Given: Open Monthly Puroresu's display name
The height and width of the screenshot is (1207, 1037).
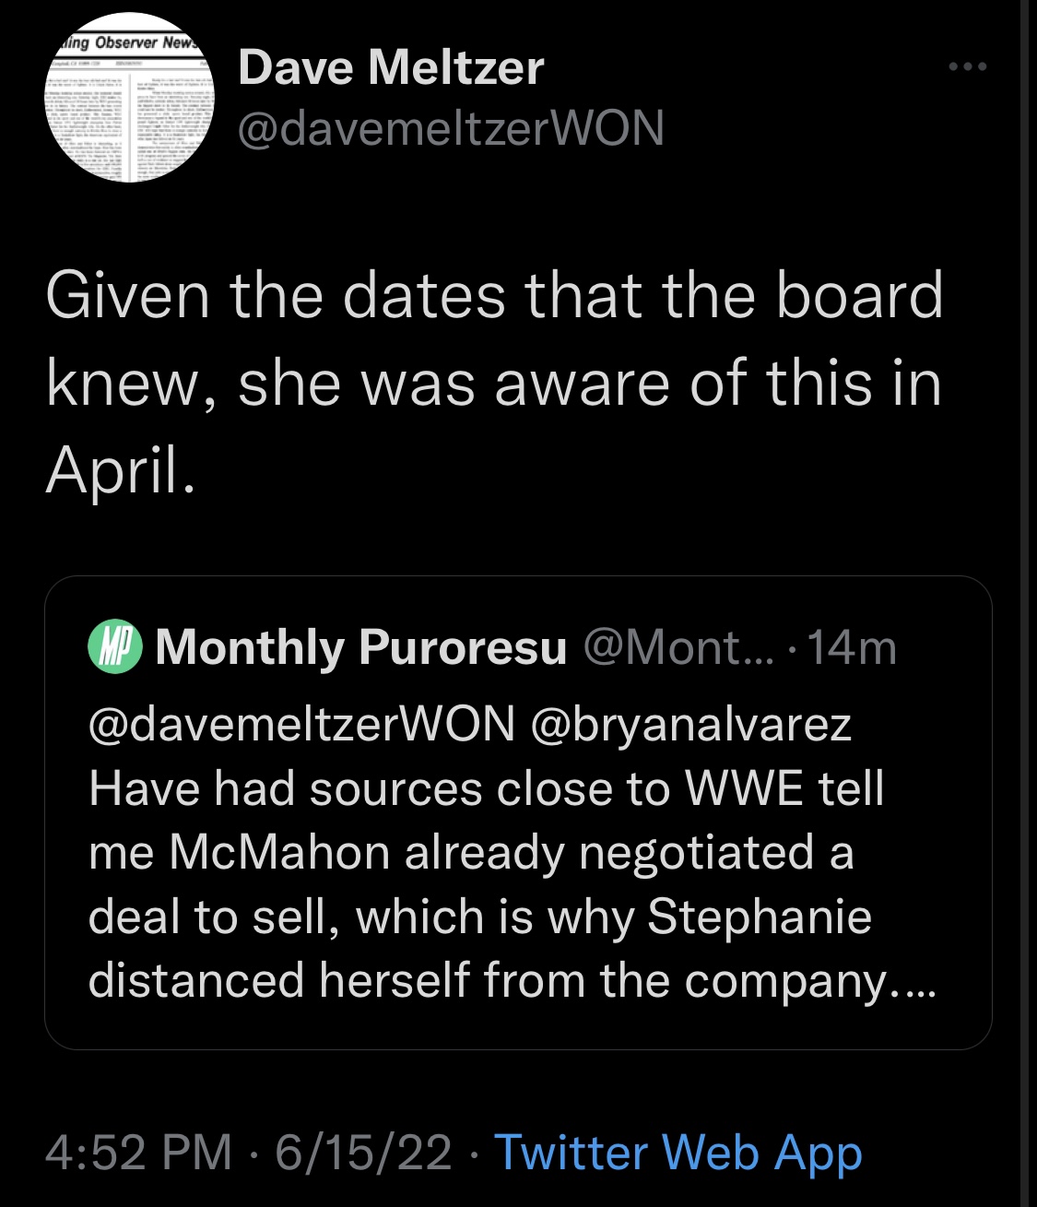Looking at the screenshot, I should pos(360,646).
